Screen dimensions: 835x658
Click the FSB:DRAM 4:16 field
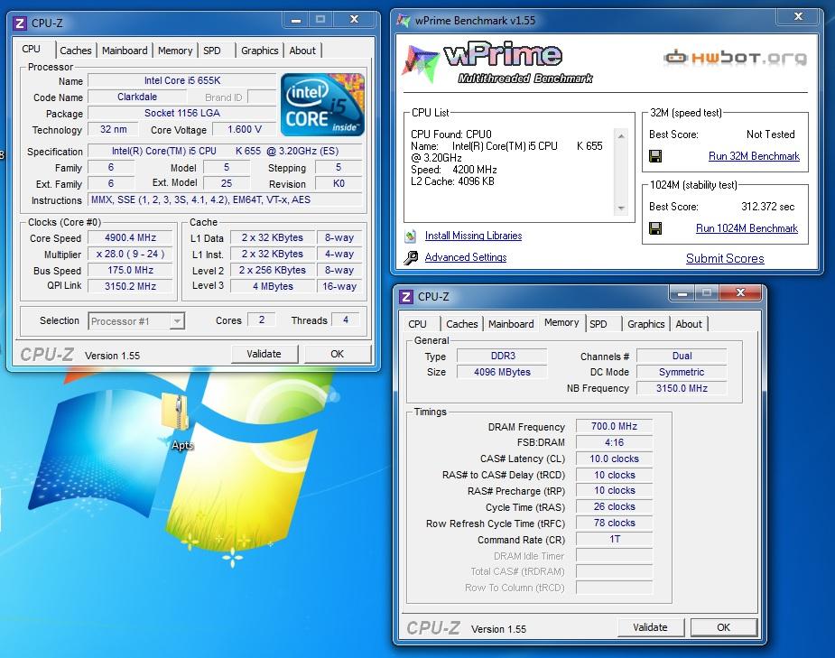point(614,442)
